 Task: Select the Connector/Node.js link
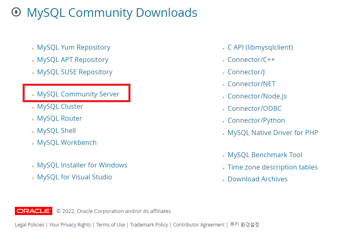257,96
